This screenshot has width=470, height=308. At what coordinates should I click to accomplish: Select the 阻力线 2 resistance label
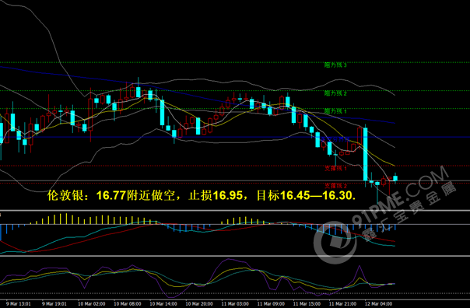335,93
